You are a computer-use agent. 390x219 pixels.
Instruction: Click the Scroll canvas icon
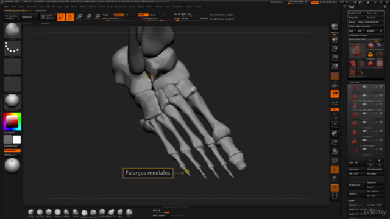[x=335, y=40]
